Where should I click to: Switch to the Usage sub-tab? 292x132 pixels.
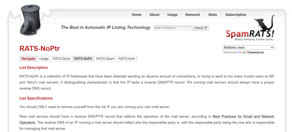pyautogui.click(x=44, y=59)
